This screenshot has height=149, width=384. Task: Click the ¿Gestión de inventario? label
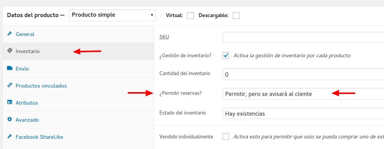(x=185, y=56)
